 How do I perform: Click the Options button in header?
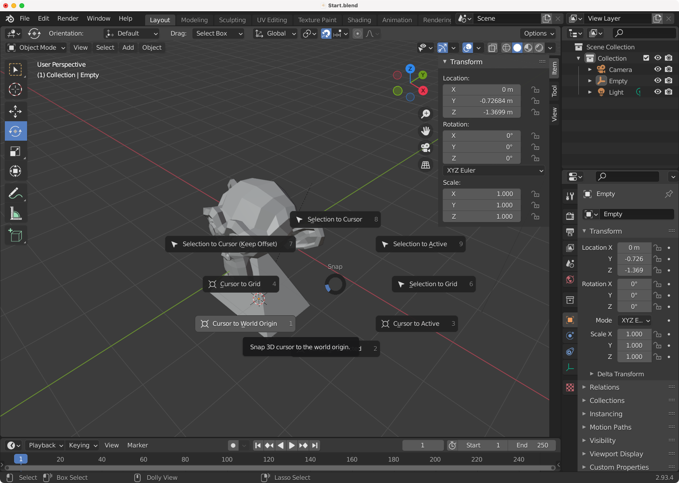[538, 34]
